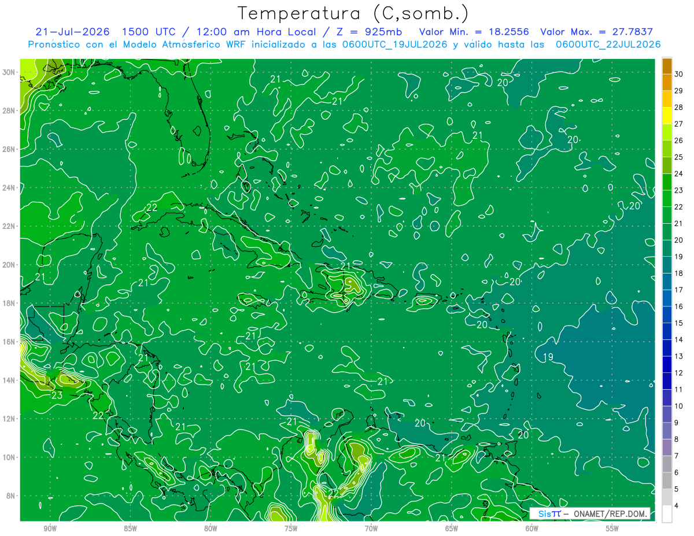The image size is (694, 536).
Task: Click the "55W" longitude axis label
Action: point(612,528)
